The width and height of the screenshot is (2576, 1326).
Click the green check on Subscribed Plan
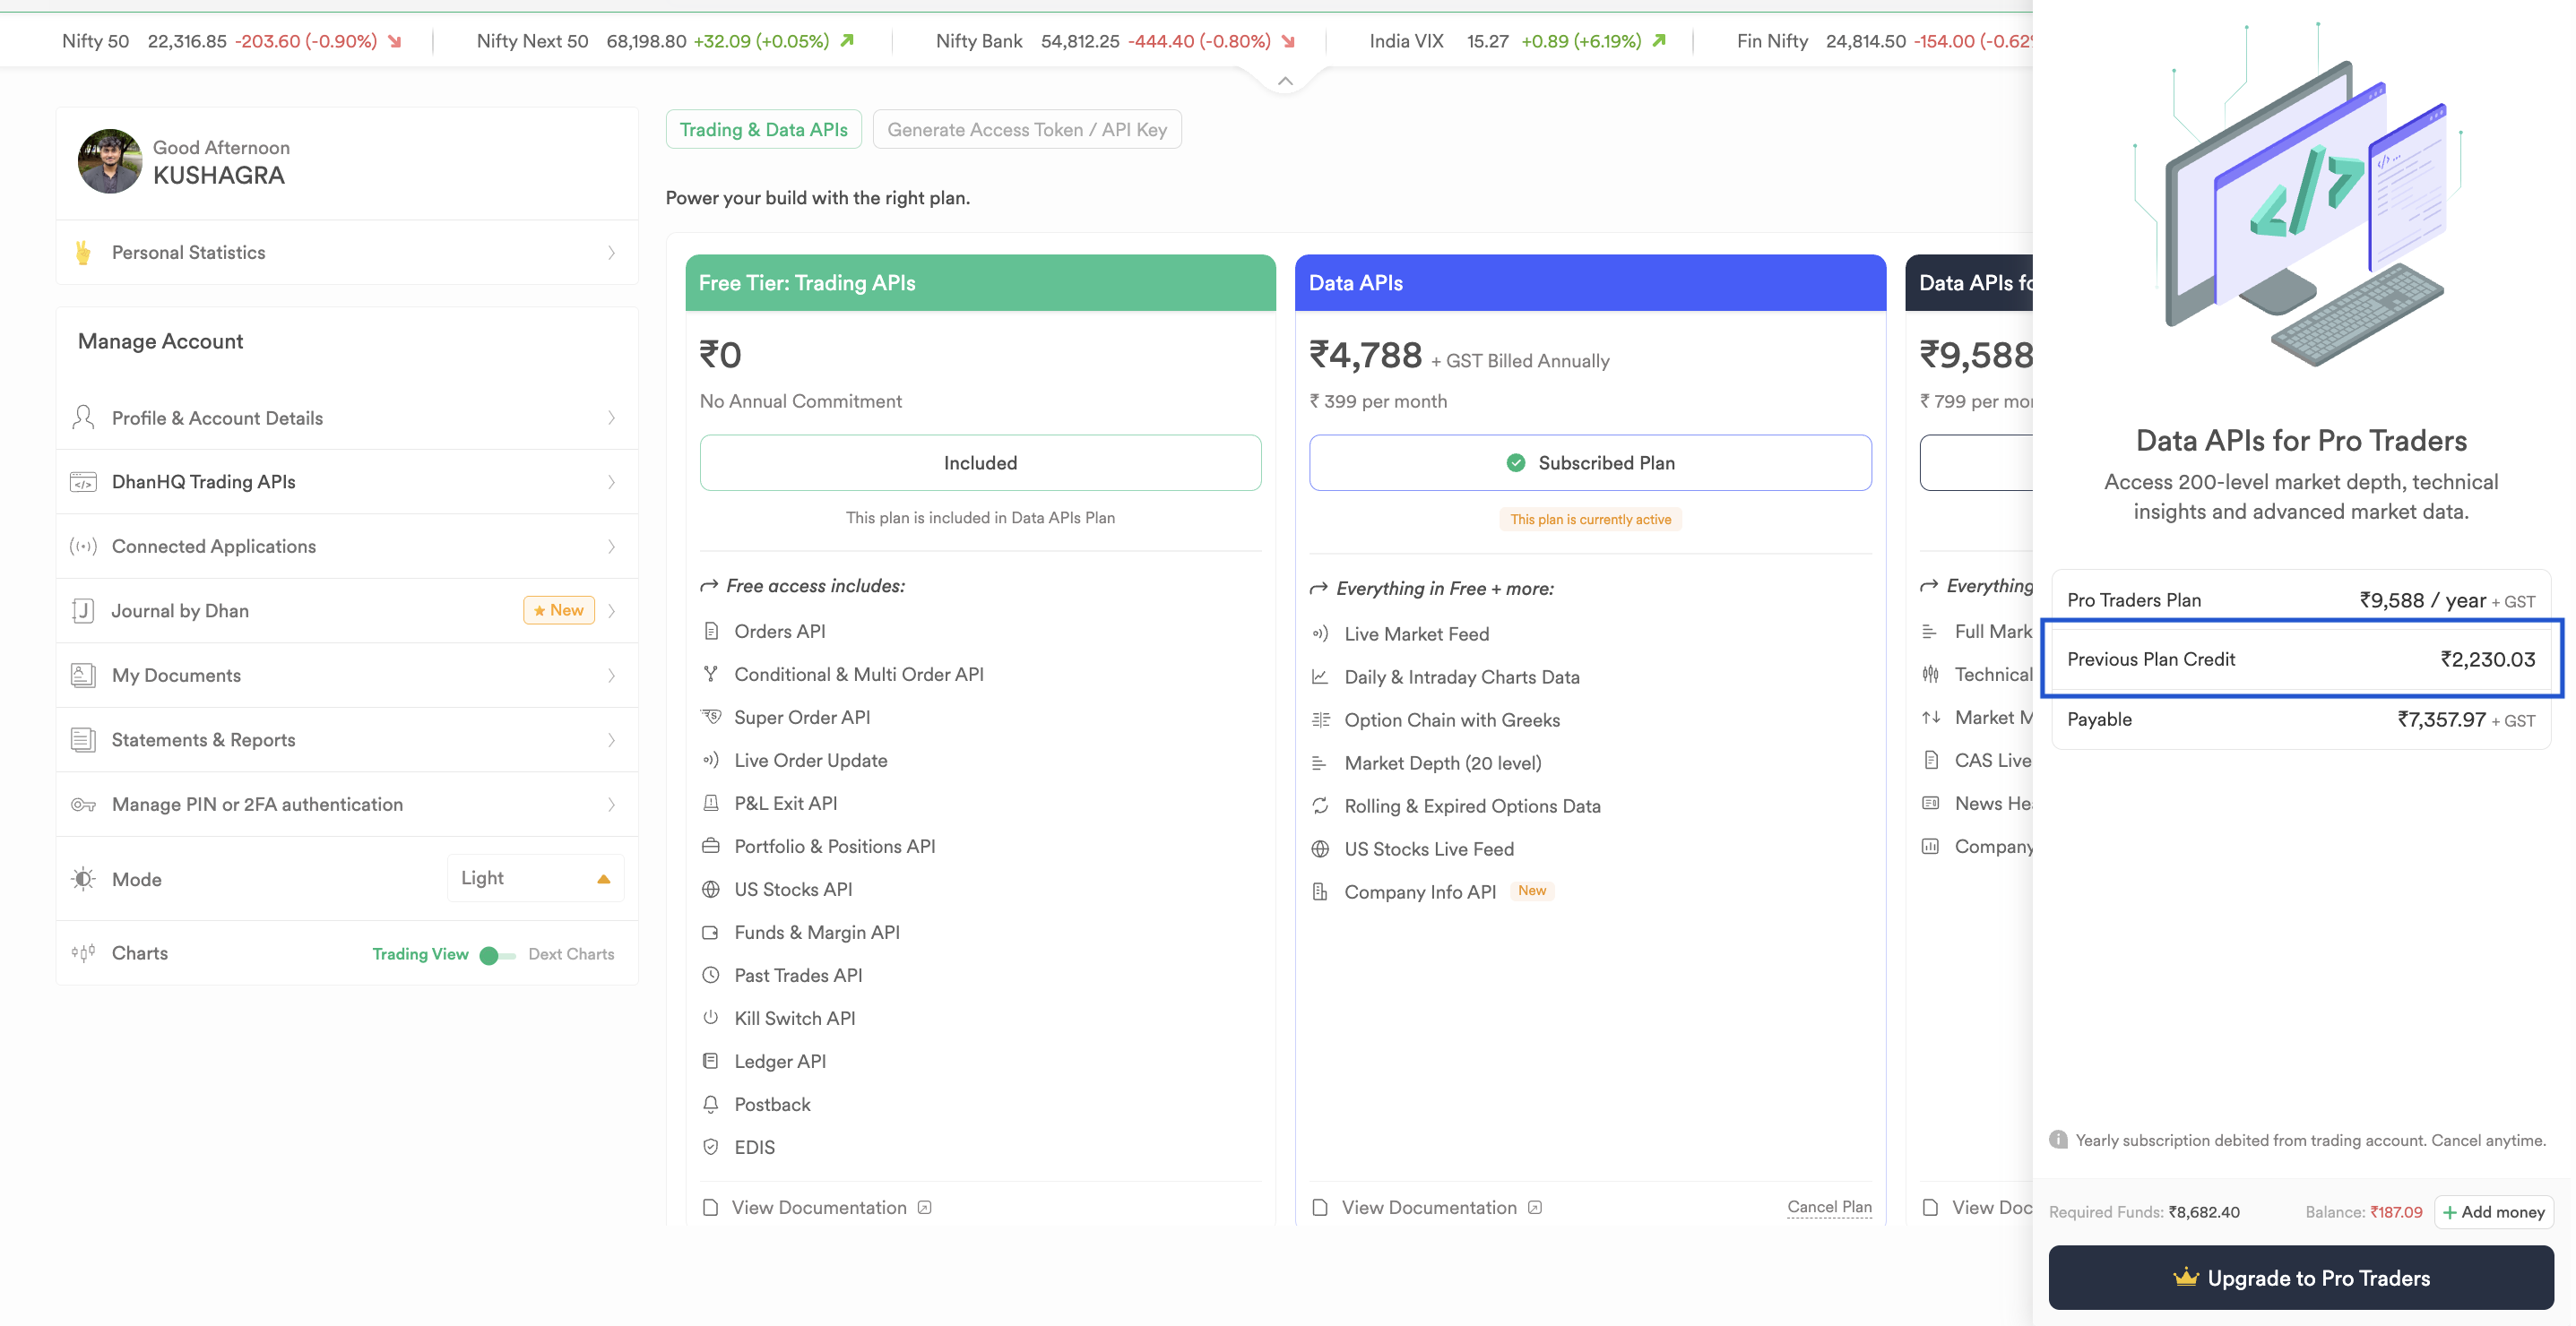[x=1516, y=462]
